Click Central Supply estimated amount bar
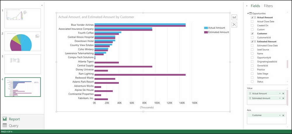292x134 pixels. point(123,67)
